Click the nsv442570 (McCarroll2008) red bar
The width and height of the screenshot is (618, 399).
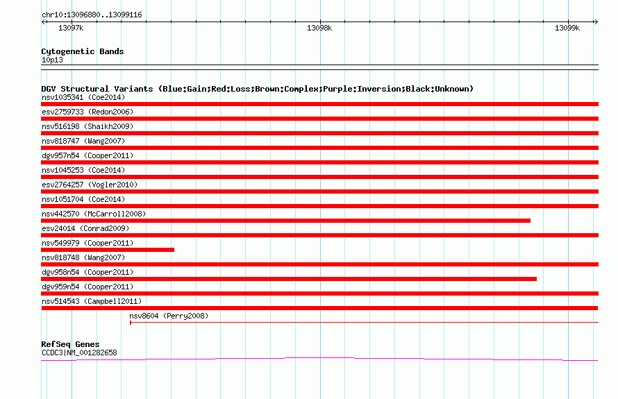286,221
